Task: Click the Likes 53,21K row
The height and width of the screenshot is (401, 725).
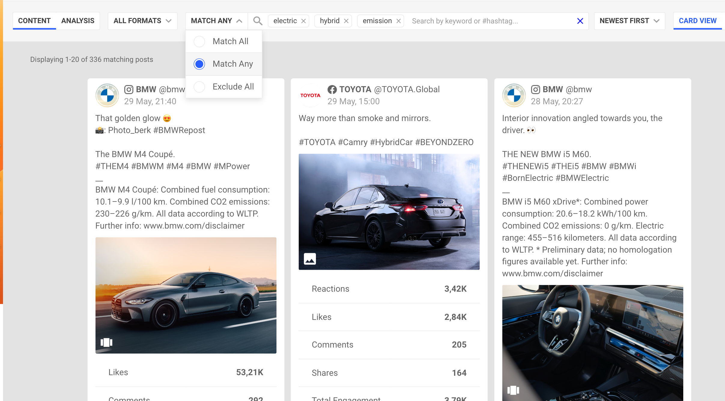Action: point(186,372)
